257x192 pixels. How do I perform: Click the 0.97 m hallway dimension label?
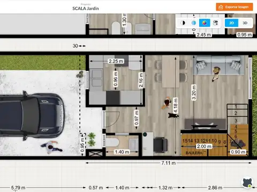pos(137,117)
